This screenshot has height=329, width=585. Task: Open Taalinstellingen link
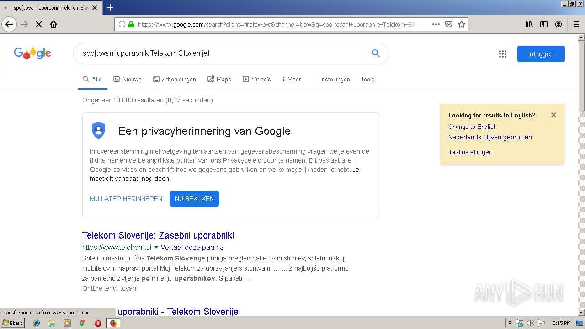(470, 152)
